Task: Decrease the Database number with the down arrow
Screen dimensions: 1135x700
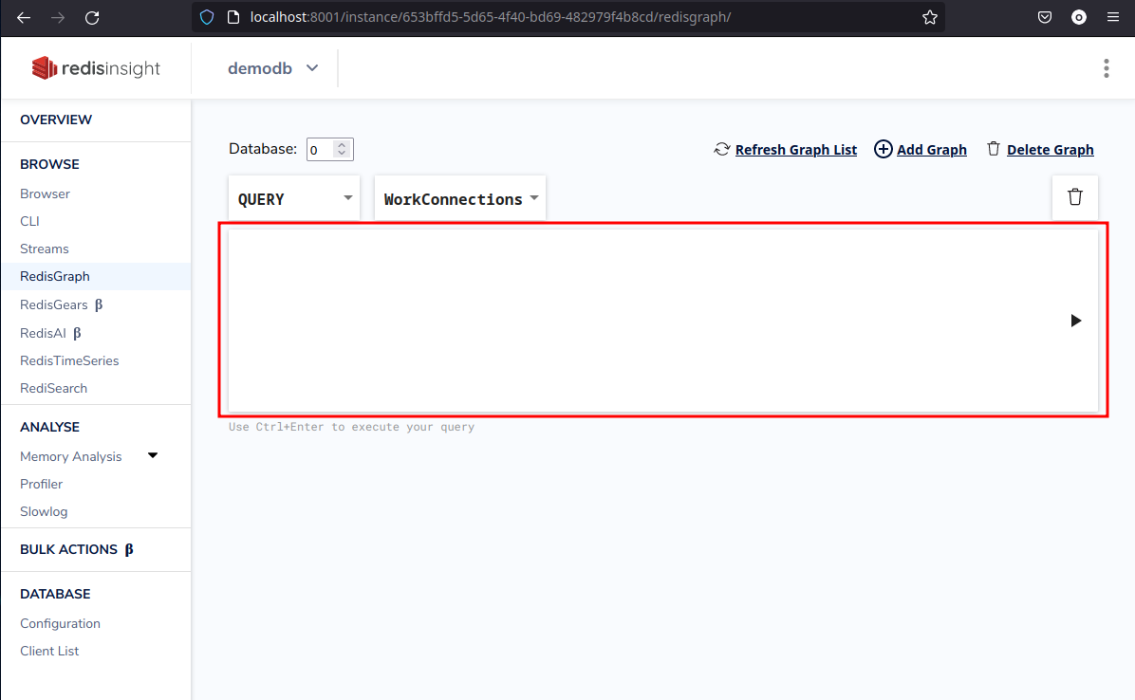Action: (342, 154)
